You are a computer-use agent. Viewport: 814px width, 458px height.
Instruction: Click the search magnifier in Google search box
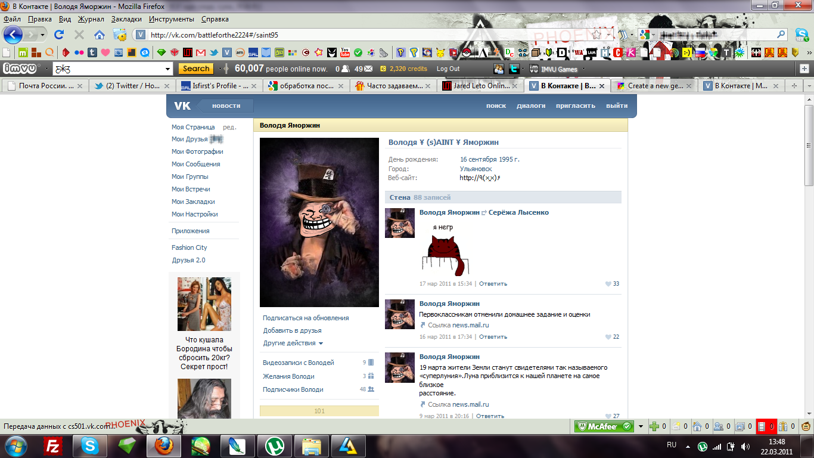point(781,35)
